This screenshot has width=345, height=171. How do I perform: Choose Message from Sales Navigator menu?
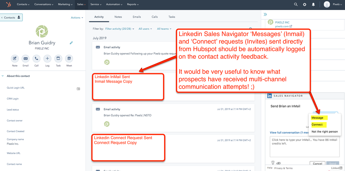click(317, 118)
